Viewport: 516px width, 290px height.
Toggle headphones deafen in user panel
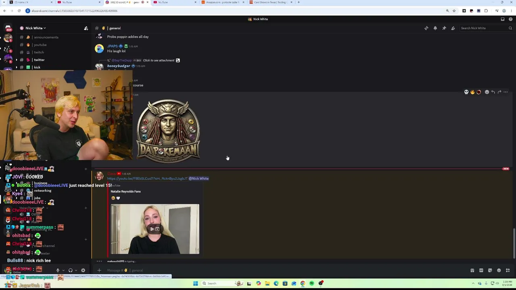pos(71,271)
